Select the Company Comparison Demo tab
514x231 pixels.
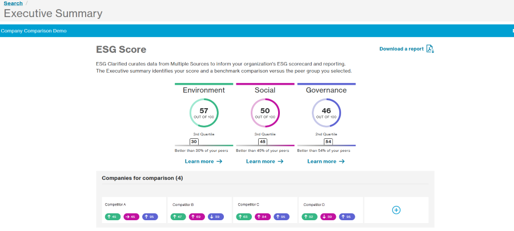(34, 31)
